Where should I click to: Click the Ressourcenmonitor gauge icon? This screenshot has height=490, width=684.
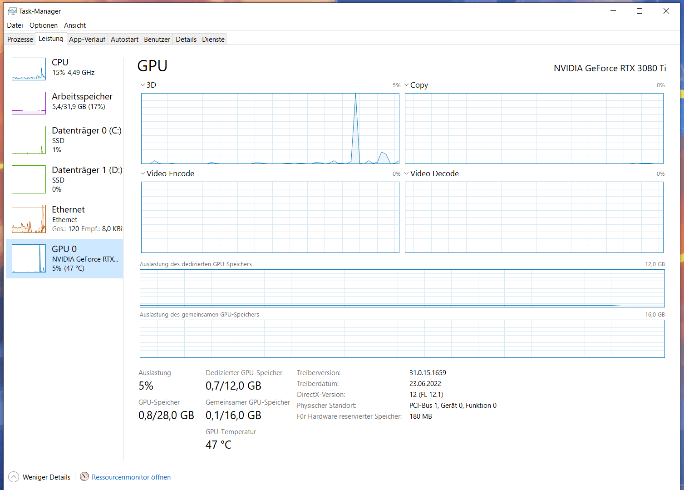[84, 476]
